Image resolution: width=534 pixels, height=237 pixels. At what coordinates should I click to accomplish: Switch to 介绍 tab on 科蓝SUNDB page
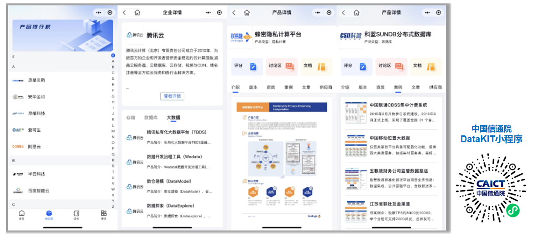click(x=345, y=87)
